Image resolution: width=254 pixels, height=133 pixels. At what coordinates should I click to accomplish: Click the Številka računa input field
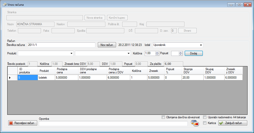(61, 45)
